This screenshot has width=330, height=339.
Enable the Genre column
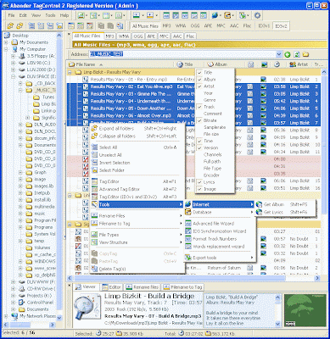(210, 100)
